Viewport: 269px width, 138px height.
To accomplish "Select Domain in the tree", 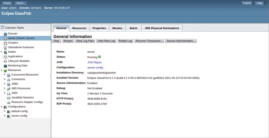I will pyautogui.click(x=13, y=34).
